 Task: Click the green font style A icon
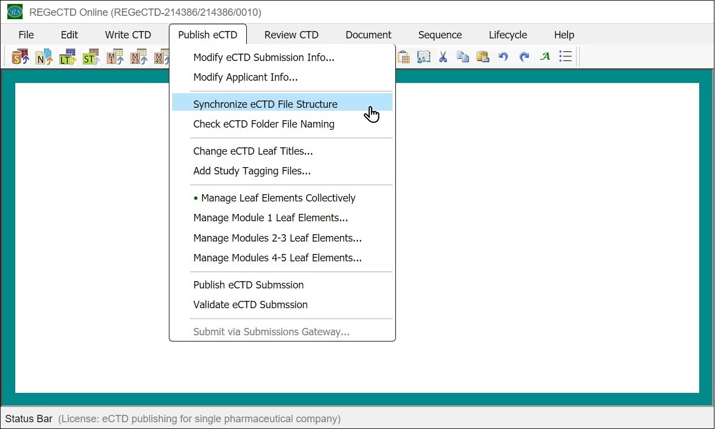point(545,57)
